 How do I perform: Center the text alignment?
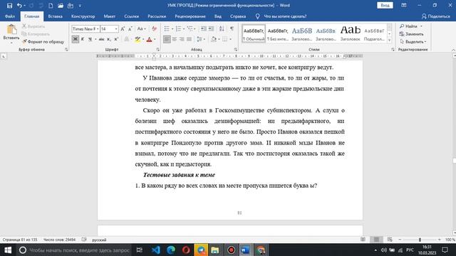[175, 39]
